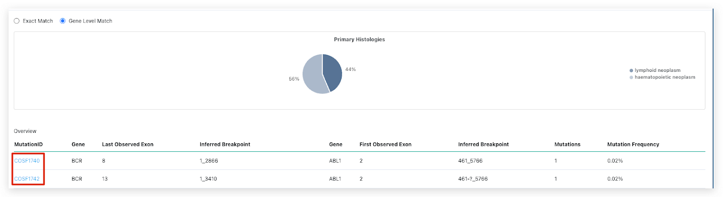Sort by the First Observed Exon column
The width and height of the screenshot is (723, 197).
pos(385,145)
